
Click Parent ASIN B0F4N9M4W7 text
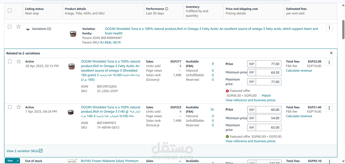(102, 38)
